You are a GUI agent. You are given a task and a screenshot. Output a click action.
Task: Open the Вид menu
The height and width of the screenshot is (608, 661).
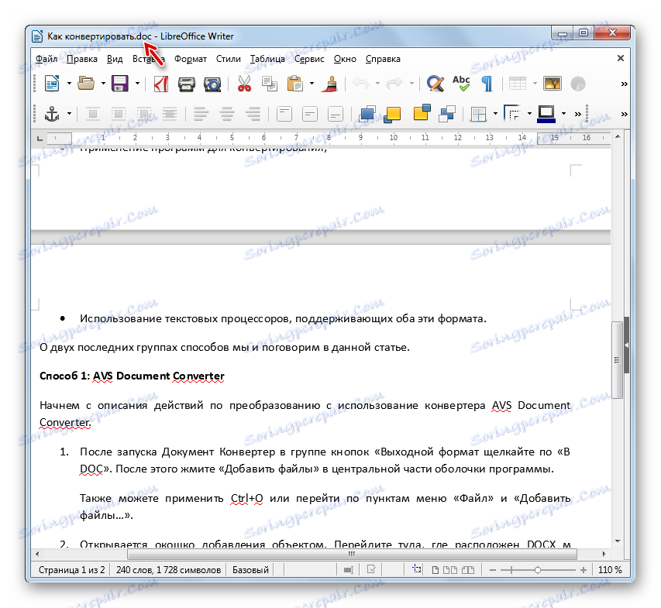pos(115,59)
